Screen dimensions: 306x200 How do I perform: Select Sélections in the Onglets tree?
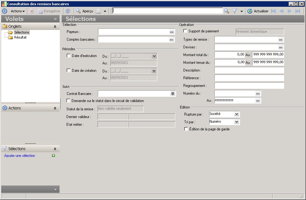pos(22,32)
